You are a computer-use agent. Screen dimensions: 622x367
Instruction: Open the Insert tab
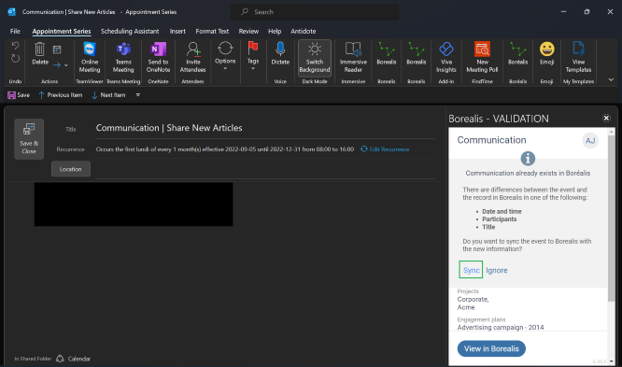[177, 32]
